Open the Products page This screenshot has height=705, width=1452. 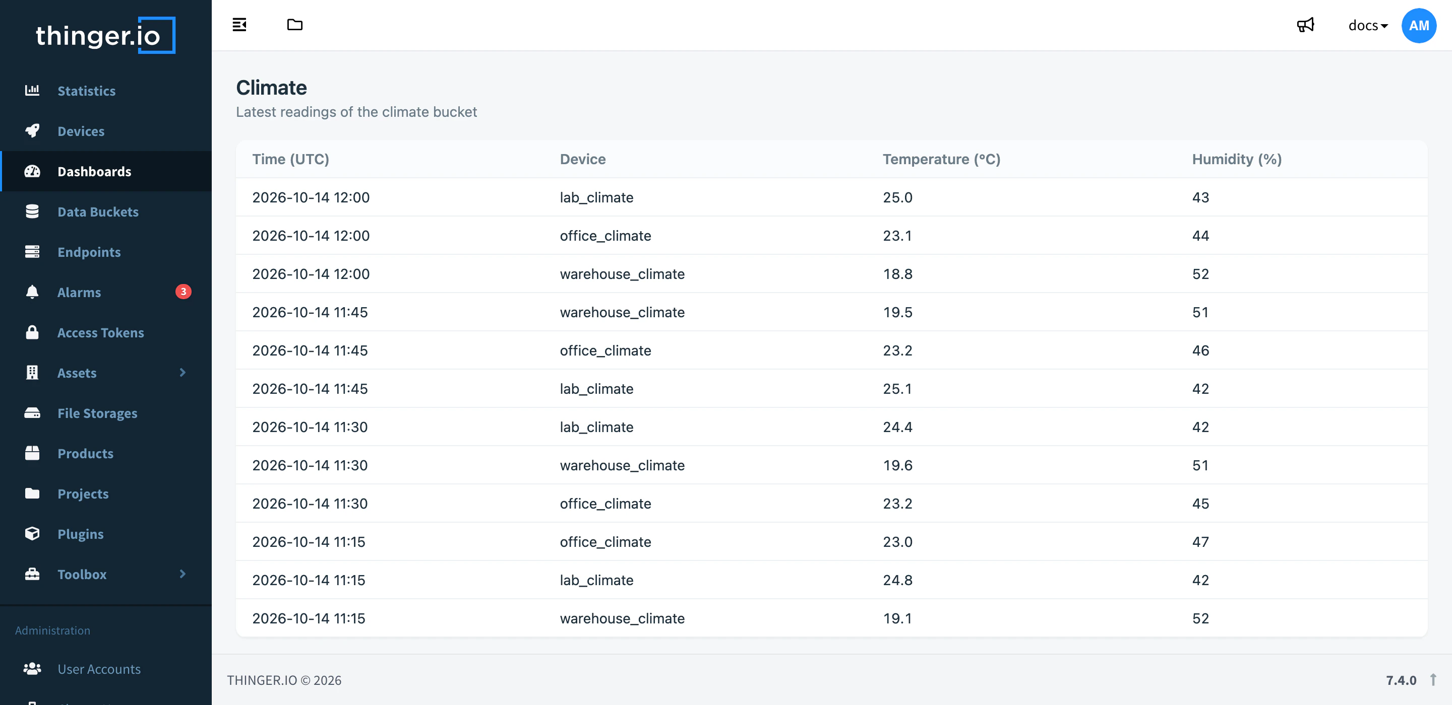coord(106,453)
